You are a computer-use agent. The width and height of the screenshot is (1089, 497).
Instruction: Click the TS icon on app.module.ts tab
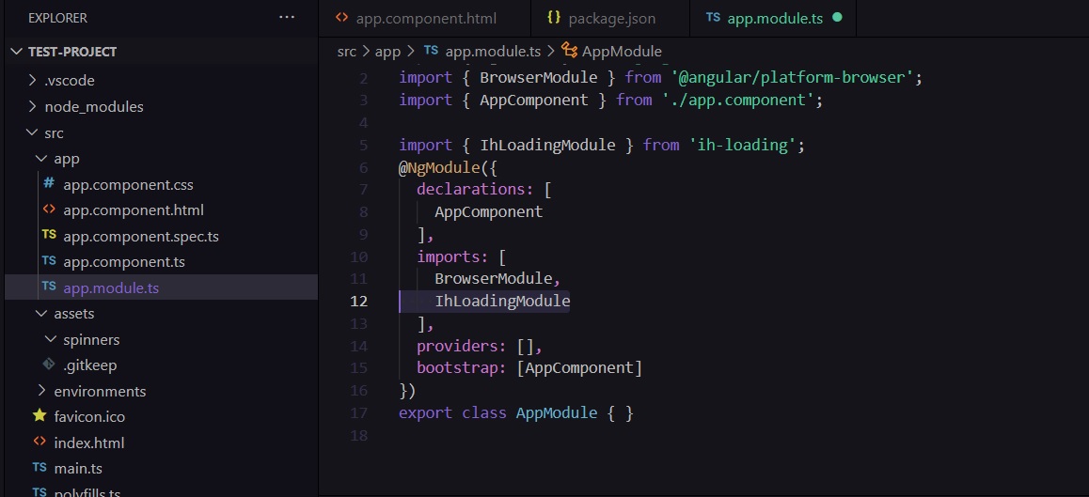click(713, 18)
